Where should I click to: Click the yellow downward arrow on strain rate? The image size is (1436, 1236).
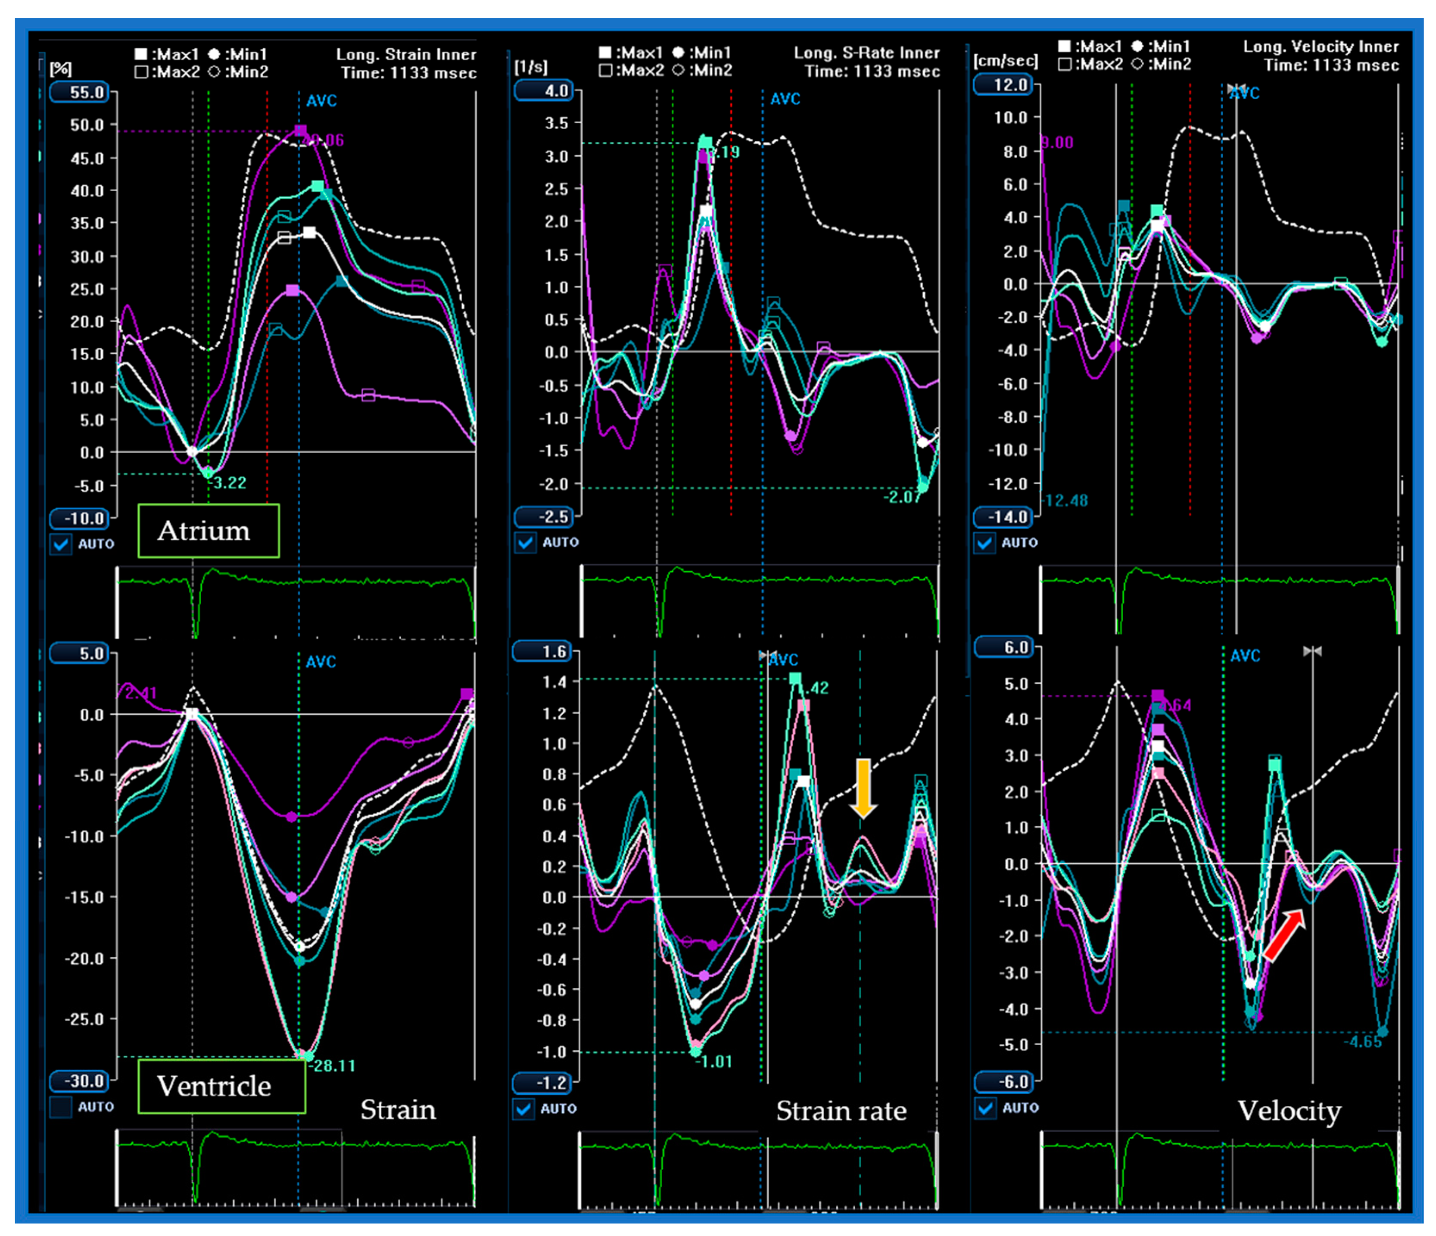click(x=863, y=788)
